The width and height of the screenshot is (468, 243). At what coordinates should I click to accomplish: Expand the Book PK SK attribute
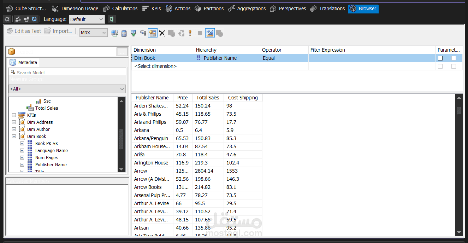pyautogui.click(x=22, y=143)
